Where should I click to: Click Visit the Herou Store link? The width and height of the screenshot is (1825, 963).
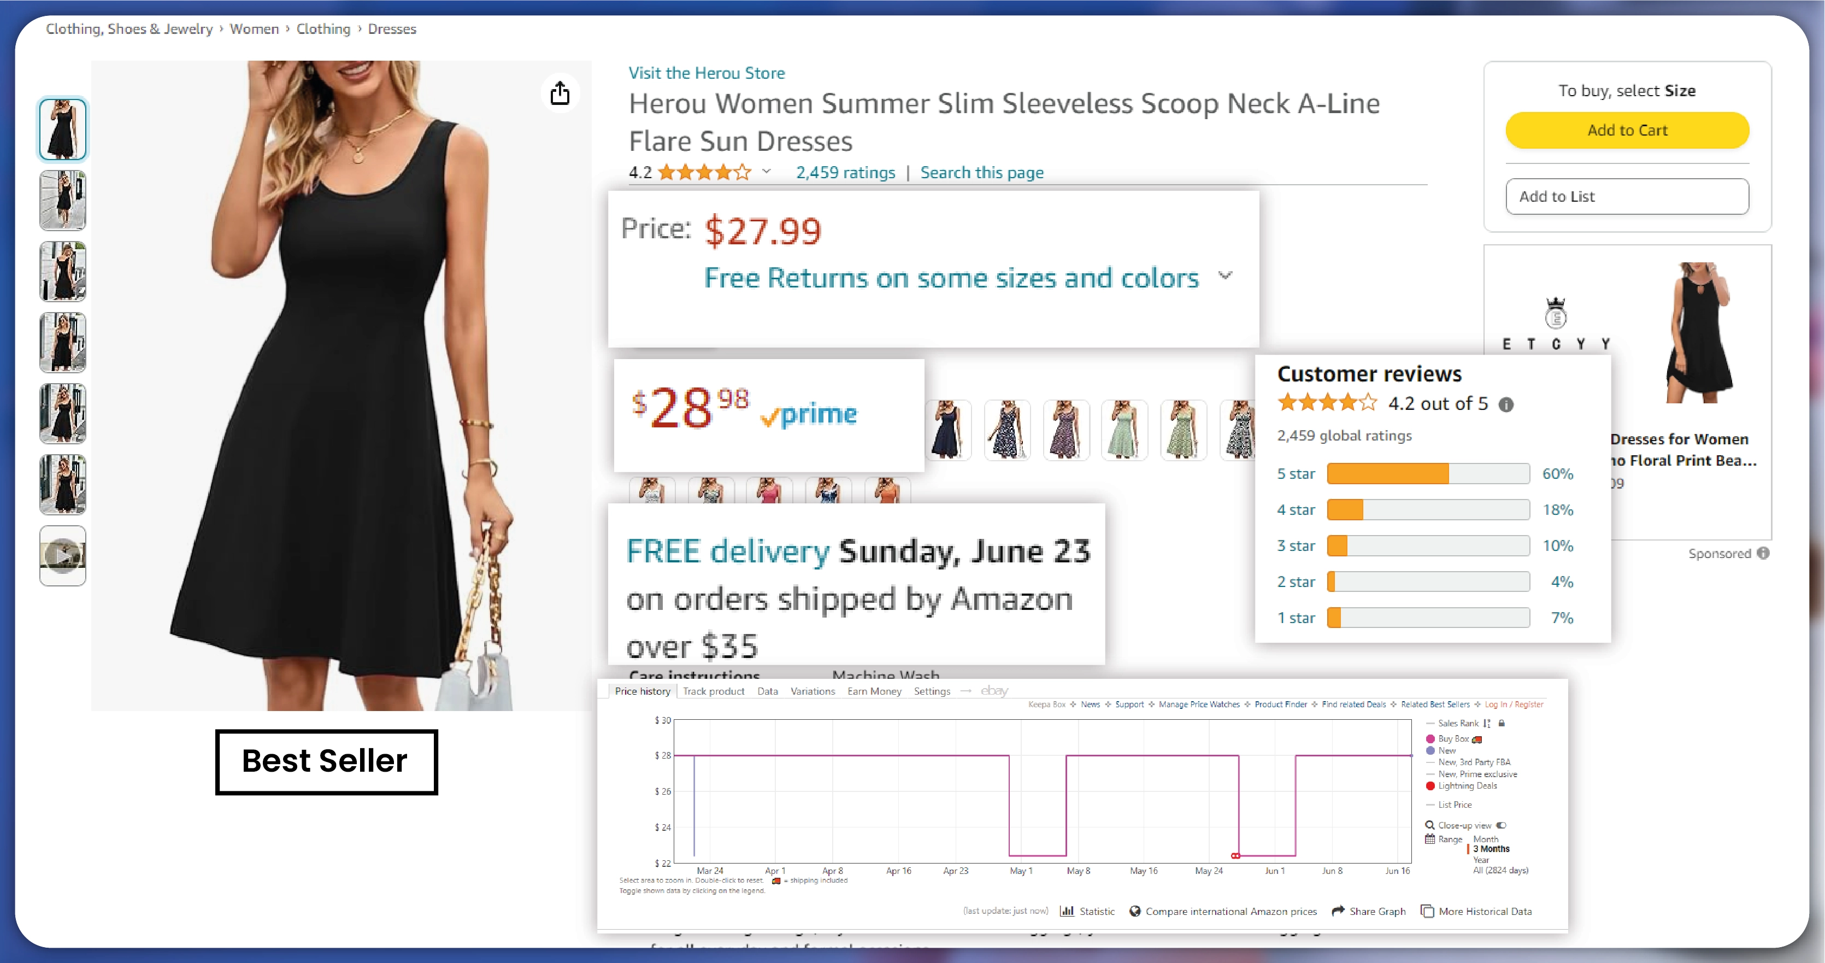706,72
